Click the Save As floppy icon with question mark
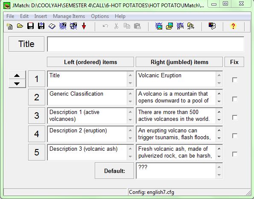 [x=41, y=26]
